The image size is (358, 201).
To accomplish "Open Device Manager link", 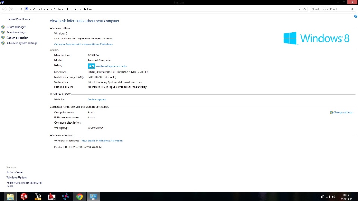I will [16, 27].
